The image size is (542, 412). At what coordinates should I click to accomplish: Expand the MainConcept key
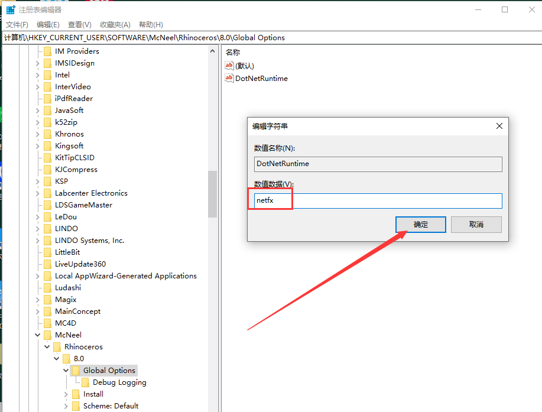point(38,312)
